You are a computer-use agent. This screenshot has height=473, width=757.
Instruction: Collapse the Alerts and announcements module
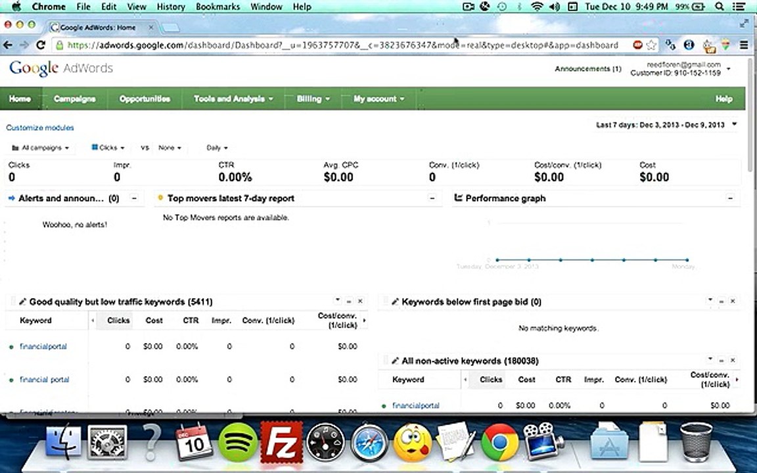coord(134,198)
